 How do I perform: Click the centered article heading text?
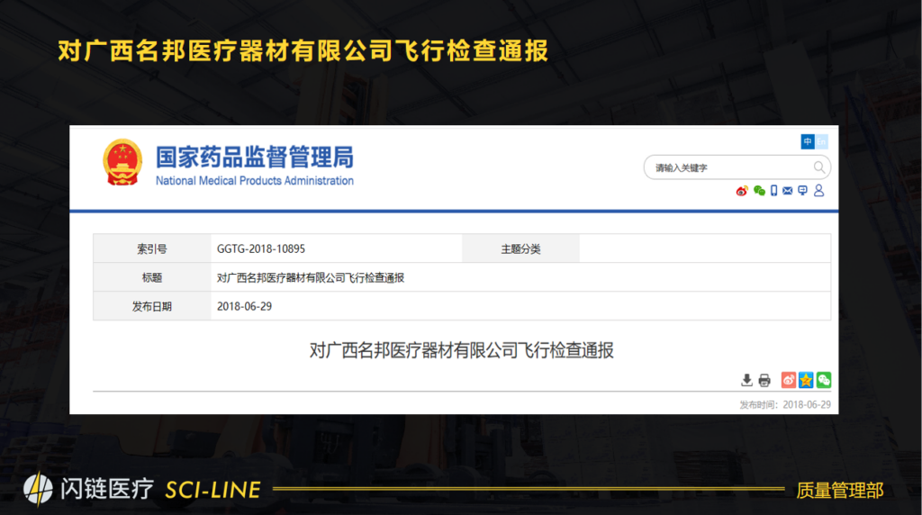click(x=462, y=350)
